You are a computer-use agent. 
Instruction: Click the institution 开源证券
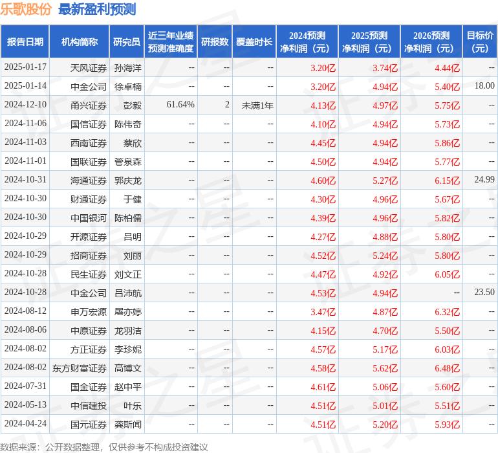[x=89, y=236]
